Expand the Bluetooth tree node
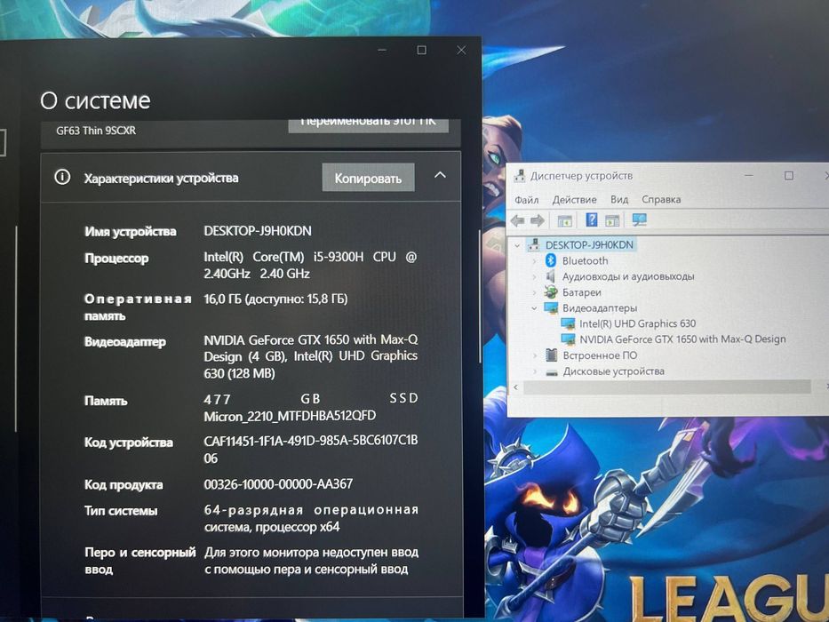829x622 pixels. click(534, 260)
